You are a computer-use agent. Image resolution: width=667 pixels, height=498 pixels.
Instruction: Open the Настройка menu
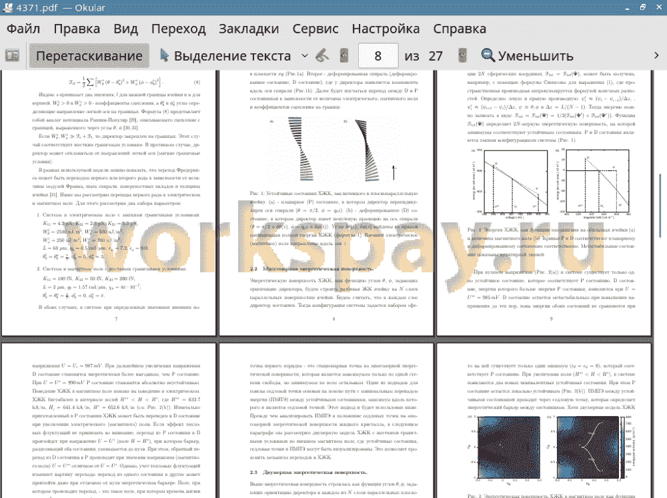[386, 29]
